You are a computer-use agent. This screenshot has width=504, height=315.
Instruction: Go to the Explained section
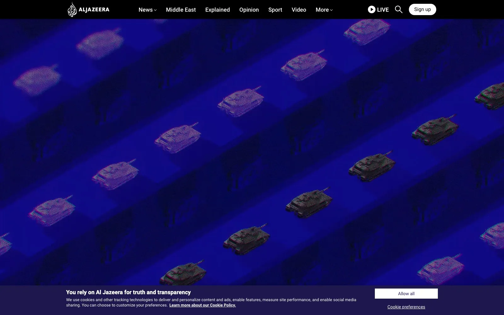pos(217,10)
